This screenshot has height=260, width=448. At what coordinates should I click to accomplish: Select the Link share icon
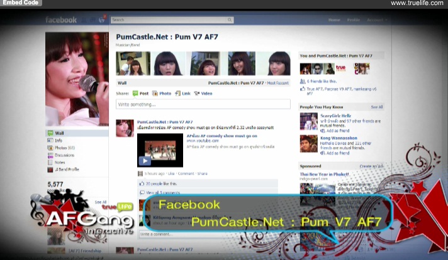point(177,93)
